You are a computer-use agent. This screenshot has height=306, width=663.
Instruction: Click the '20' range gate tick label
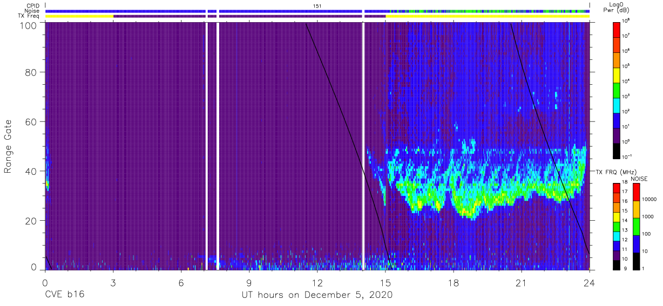click(x=30, y=220)
